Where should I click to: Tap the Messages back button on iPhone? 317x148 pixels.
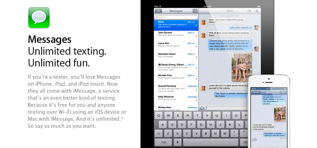pos(256,92)
